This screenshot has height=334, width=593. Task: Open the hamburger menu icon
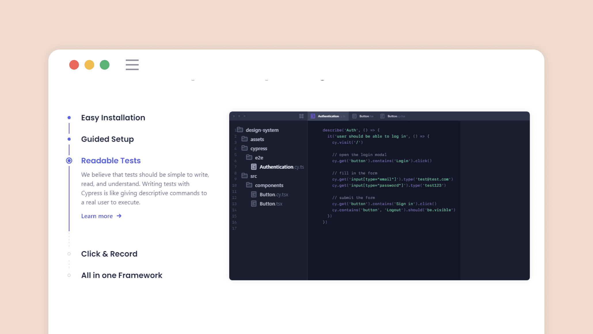click(132, 65)
